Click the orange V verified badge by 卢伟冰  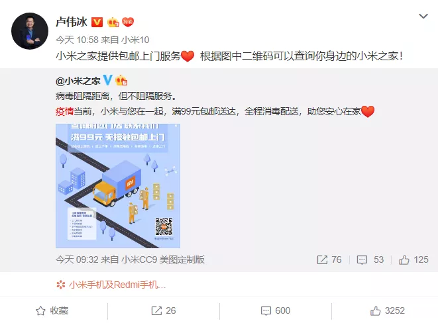pos(97,22)
